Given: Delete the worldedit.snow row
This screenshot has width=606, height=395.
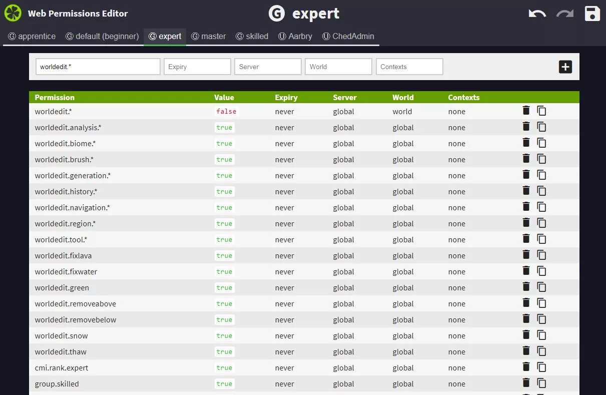Looking at the screenshot, I should tap(526, 335).
